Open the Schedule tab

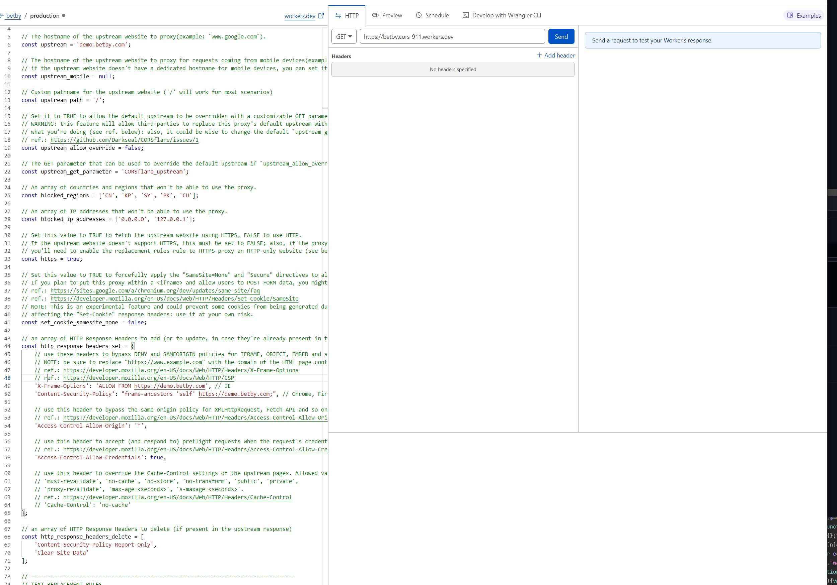coord(437,15)
